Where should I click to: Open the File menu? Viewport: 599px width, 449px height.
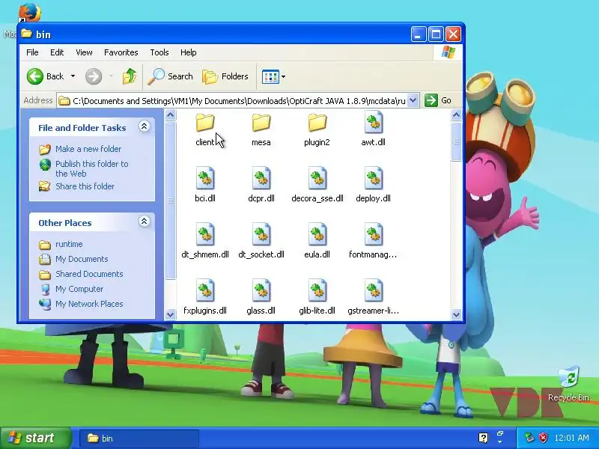(32, 52)
